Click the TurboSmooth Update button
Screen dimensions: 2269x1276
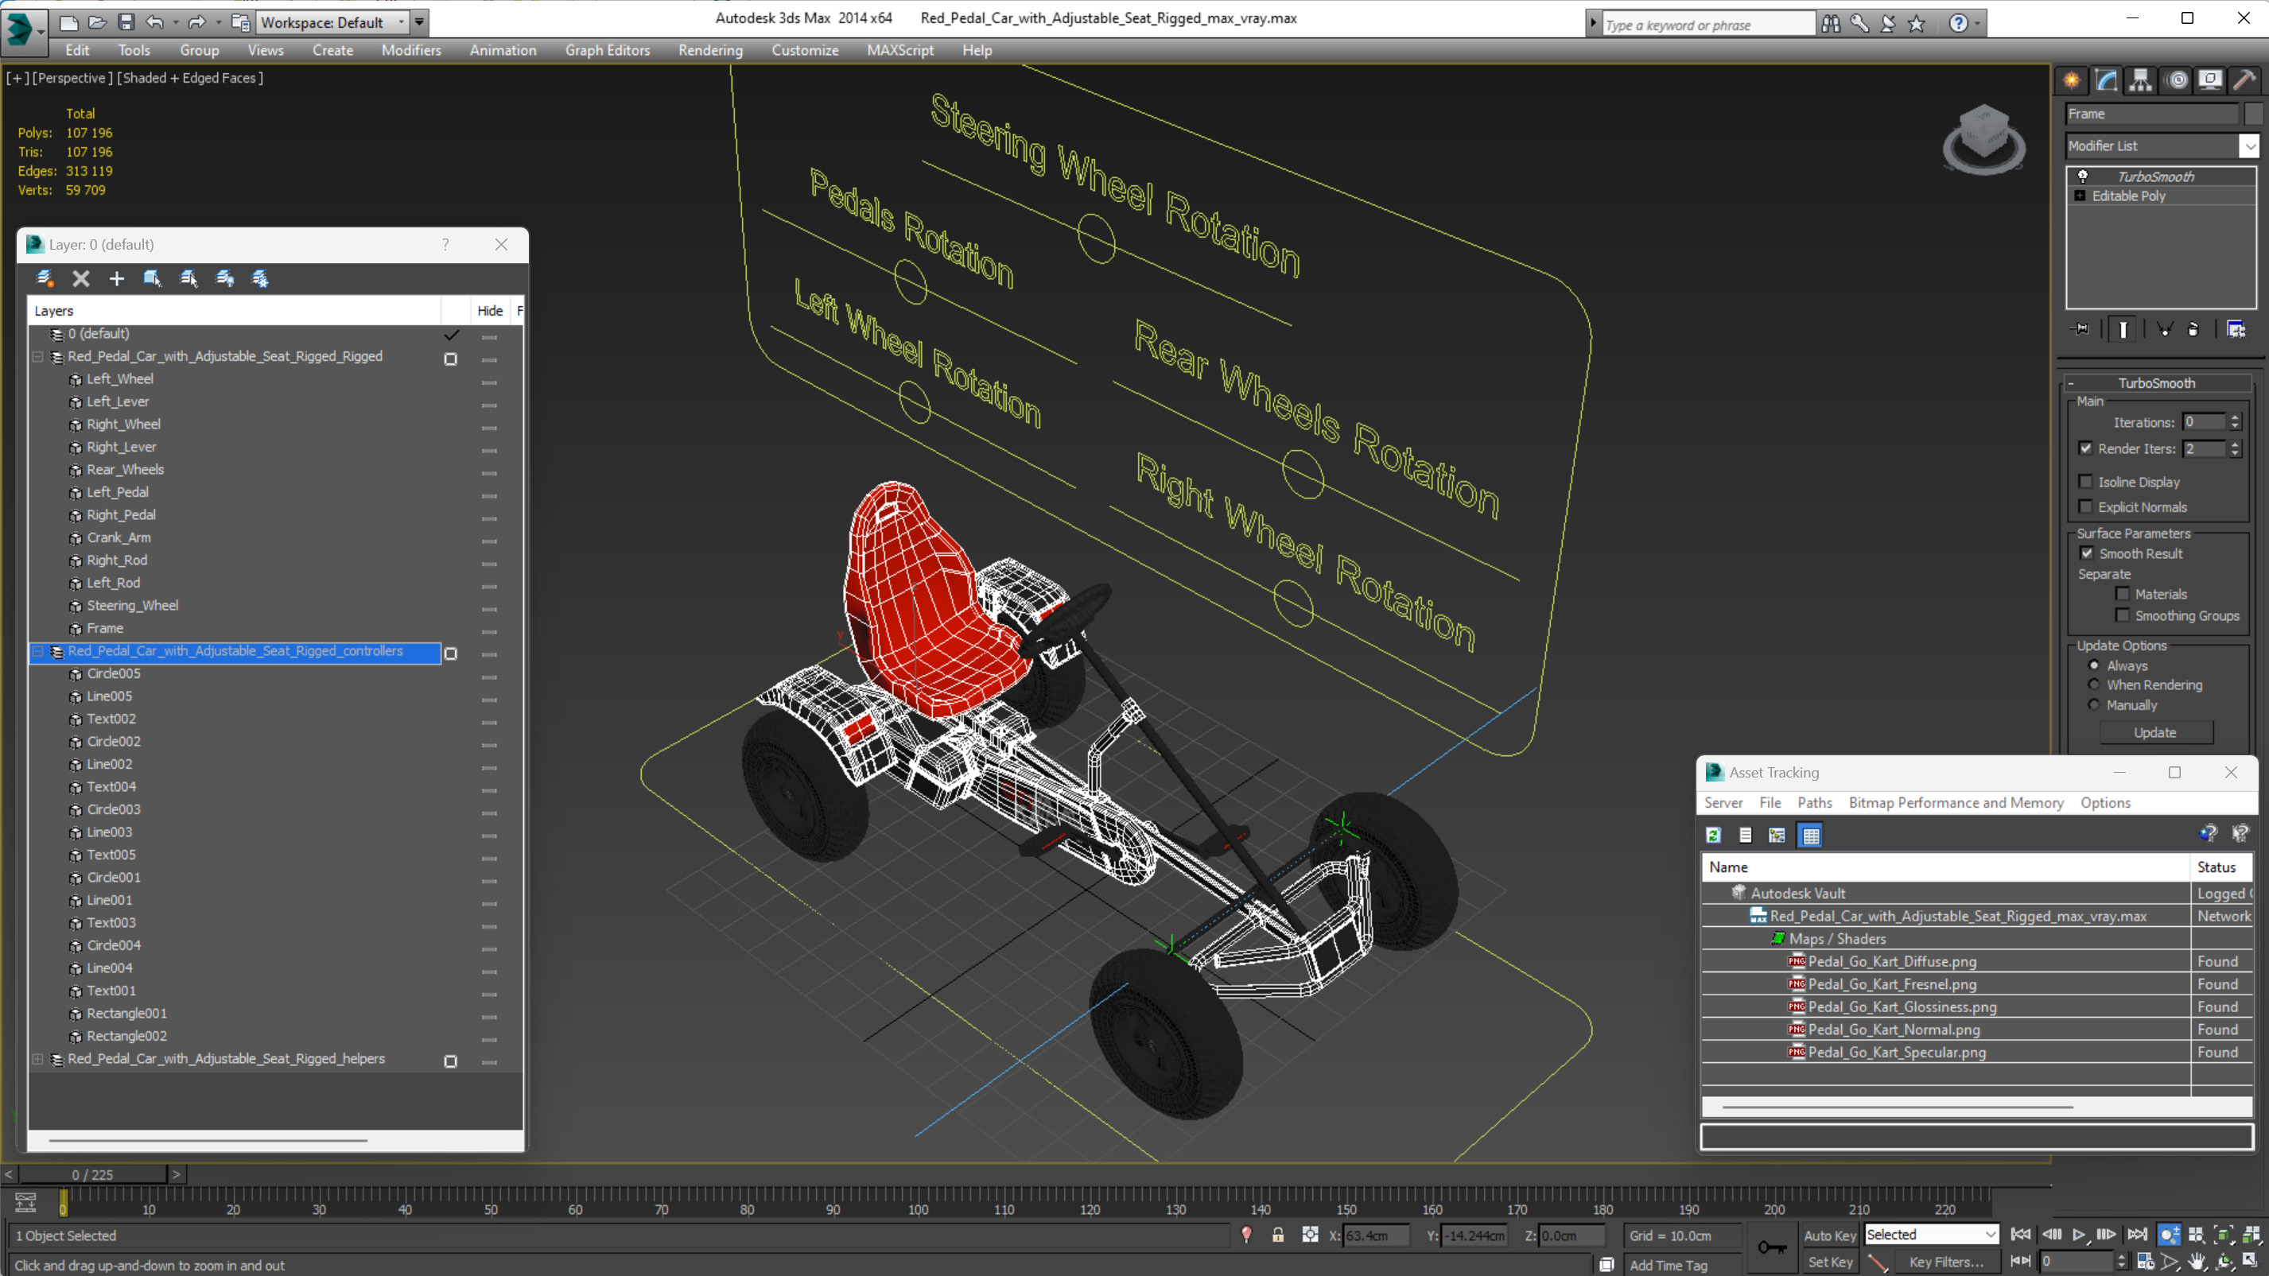[2154, 733]
